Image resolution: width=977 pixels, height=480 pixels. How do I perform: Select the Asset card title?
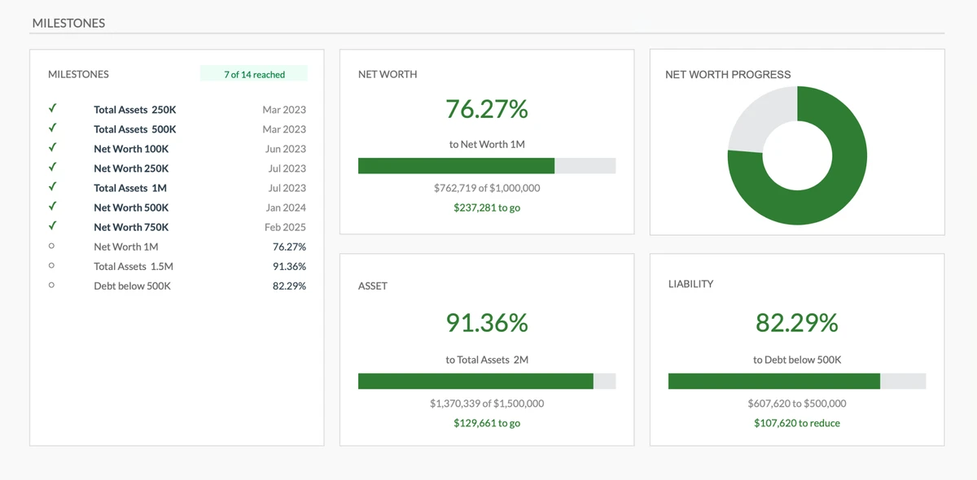tap(373, 286)
